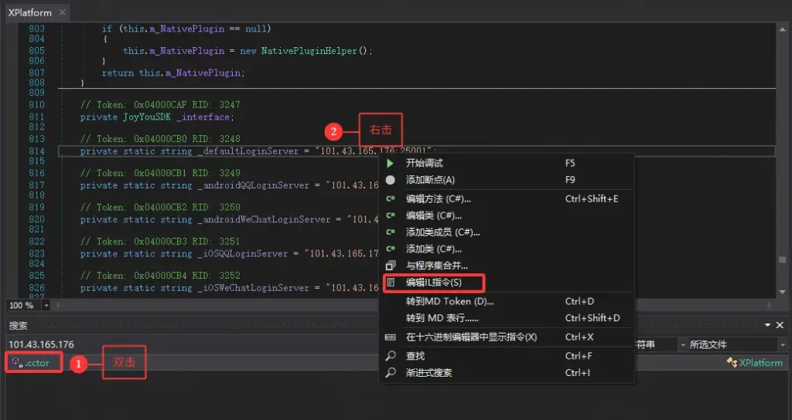Open the search type dropdown left of 所选文件

[683, 345]
